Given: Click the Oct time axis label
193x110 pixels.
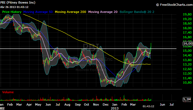Looking at the screenshot, I should click(86, 105).
